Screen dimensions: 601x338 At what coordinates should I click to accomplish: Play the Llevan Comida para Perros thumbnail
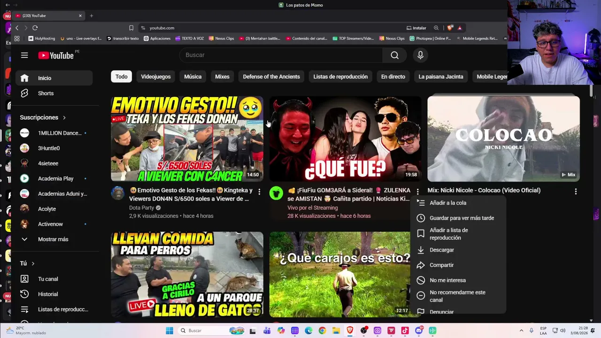coord(187,274)
